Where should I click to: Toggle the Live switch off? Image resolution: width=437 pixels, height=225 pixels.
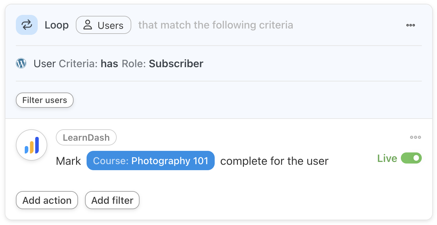tap(411, 158)
